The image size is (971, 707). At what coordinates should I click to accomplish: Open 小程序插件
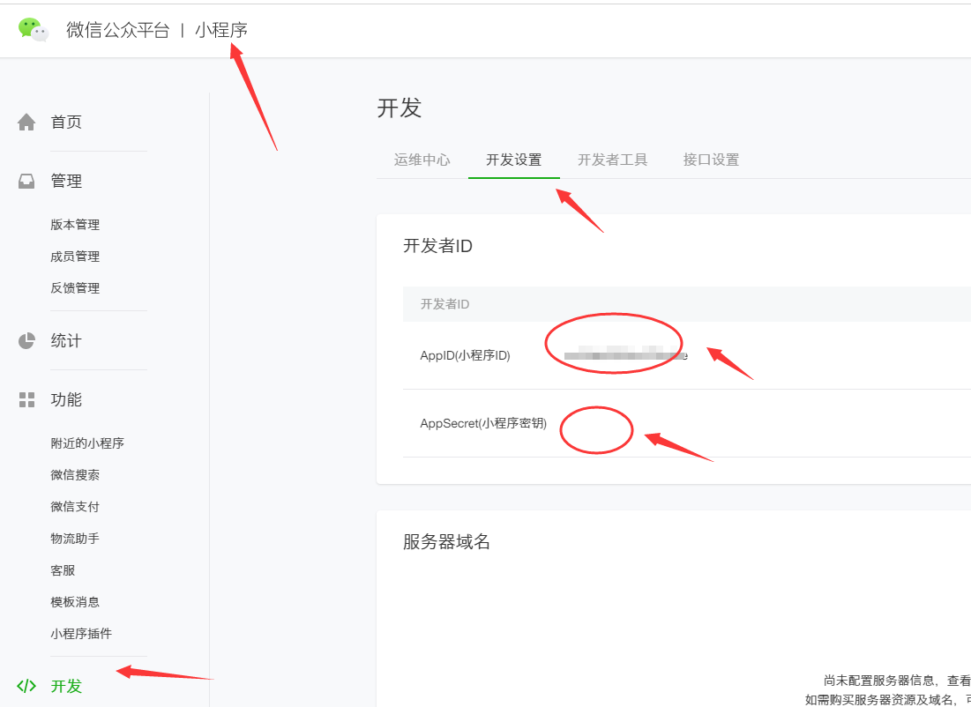pyautogui.click(x=81, y=633)
